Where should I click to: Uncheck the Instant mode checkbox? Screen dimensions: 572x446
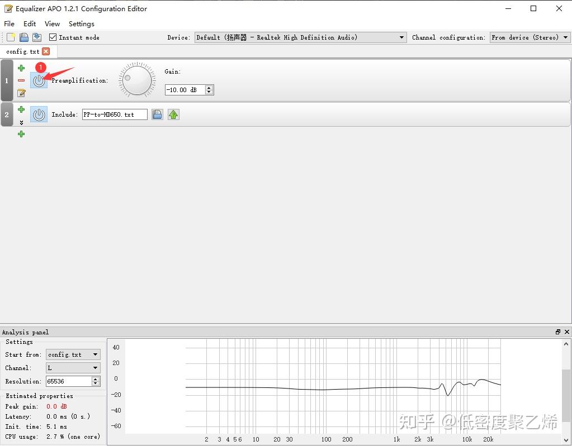tap(52, 37)
